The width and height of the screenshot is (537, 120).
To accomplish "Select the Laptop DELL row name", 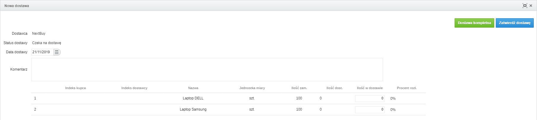I will click(193, 98).
